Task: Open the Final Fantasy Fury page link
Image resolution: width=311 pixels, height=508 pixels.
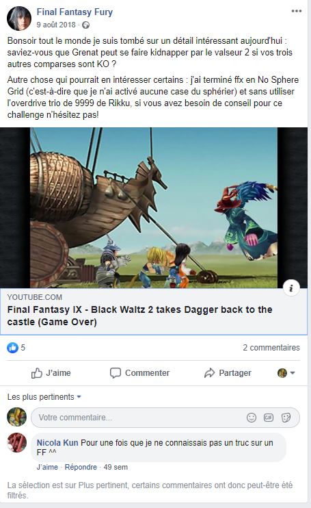Action: (x=75, y=12)
